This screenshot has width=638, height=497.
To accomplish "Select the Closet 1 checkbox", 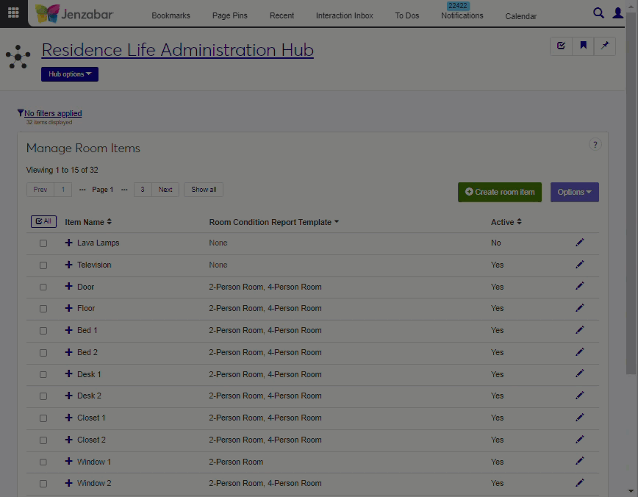I will pyautogui.click(x=43, y=418).
